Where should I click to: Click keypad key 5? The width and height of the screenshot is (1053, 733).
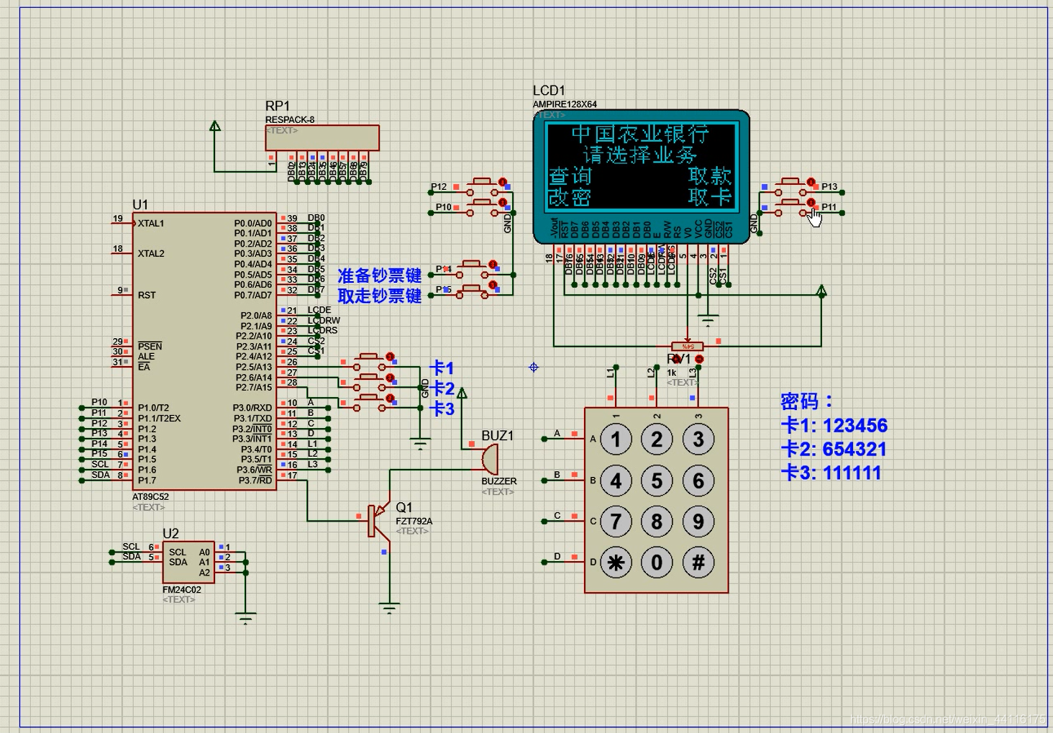(657, 481)
